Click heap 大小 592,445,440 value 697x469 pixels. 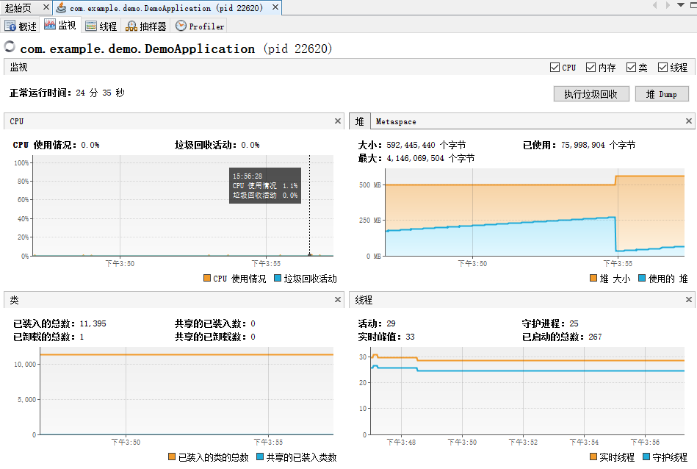[426, 145]
